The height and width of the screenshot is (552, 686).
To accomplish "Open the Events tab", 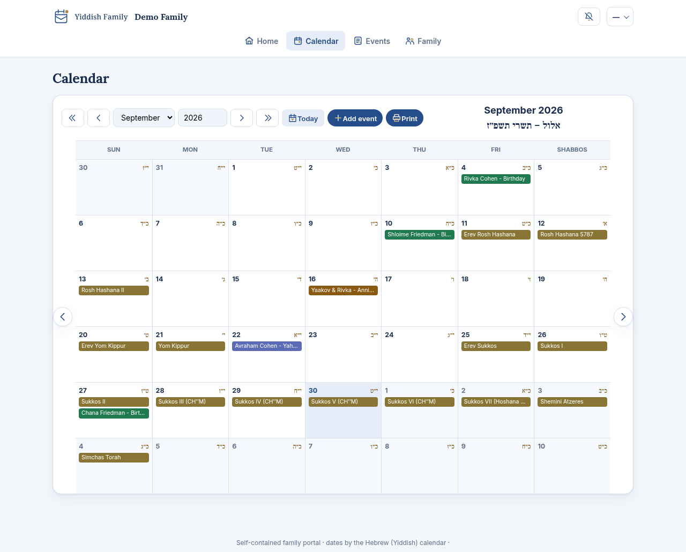I will pos(372,41).
